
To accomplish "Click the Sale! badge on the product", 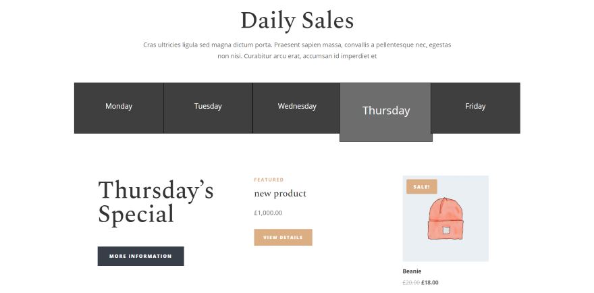I will 421,186.
